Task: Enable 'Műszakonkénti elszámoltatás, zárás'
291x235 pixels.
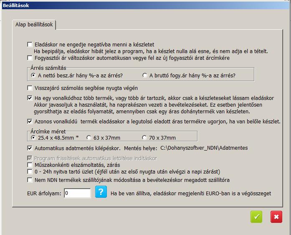Action: [30, 165]
